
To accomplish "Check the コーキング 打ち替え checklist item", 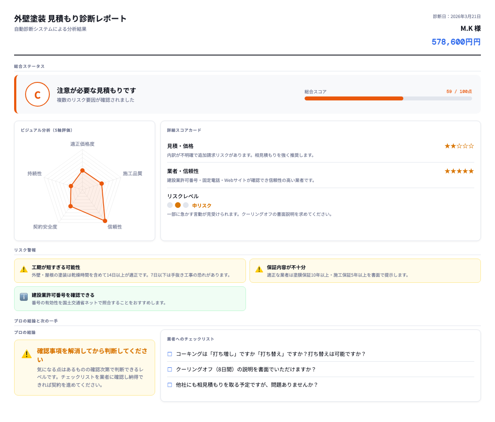I will 169,353.
